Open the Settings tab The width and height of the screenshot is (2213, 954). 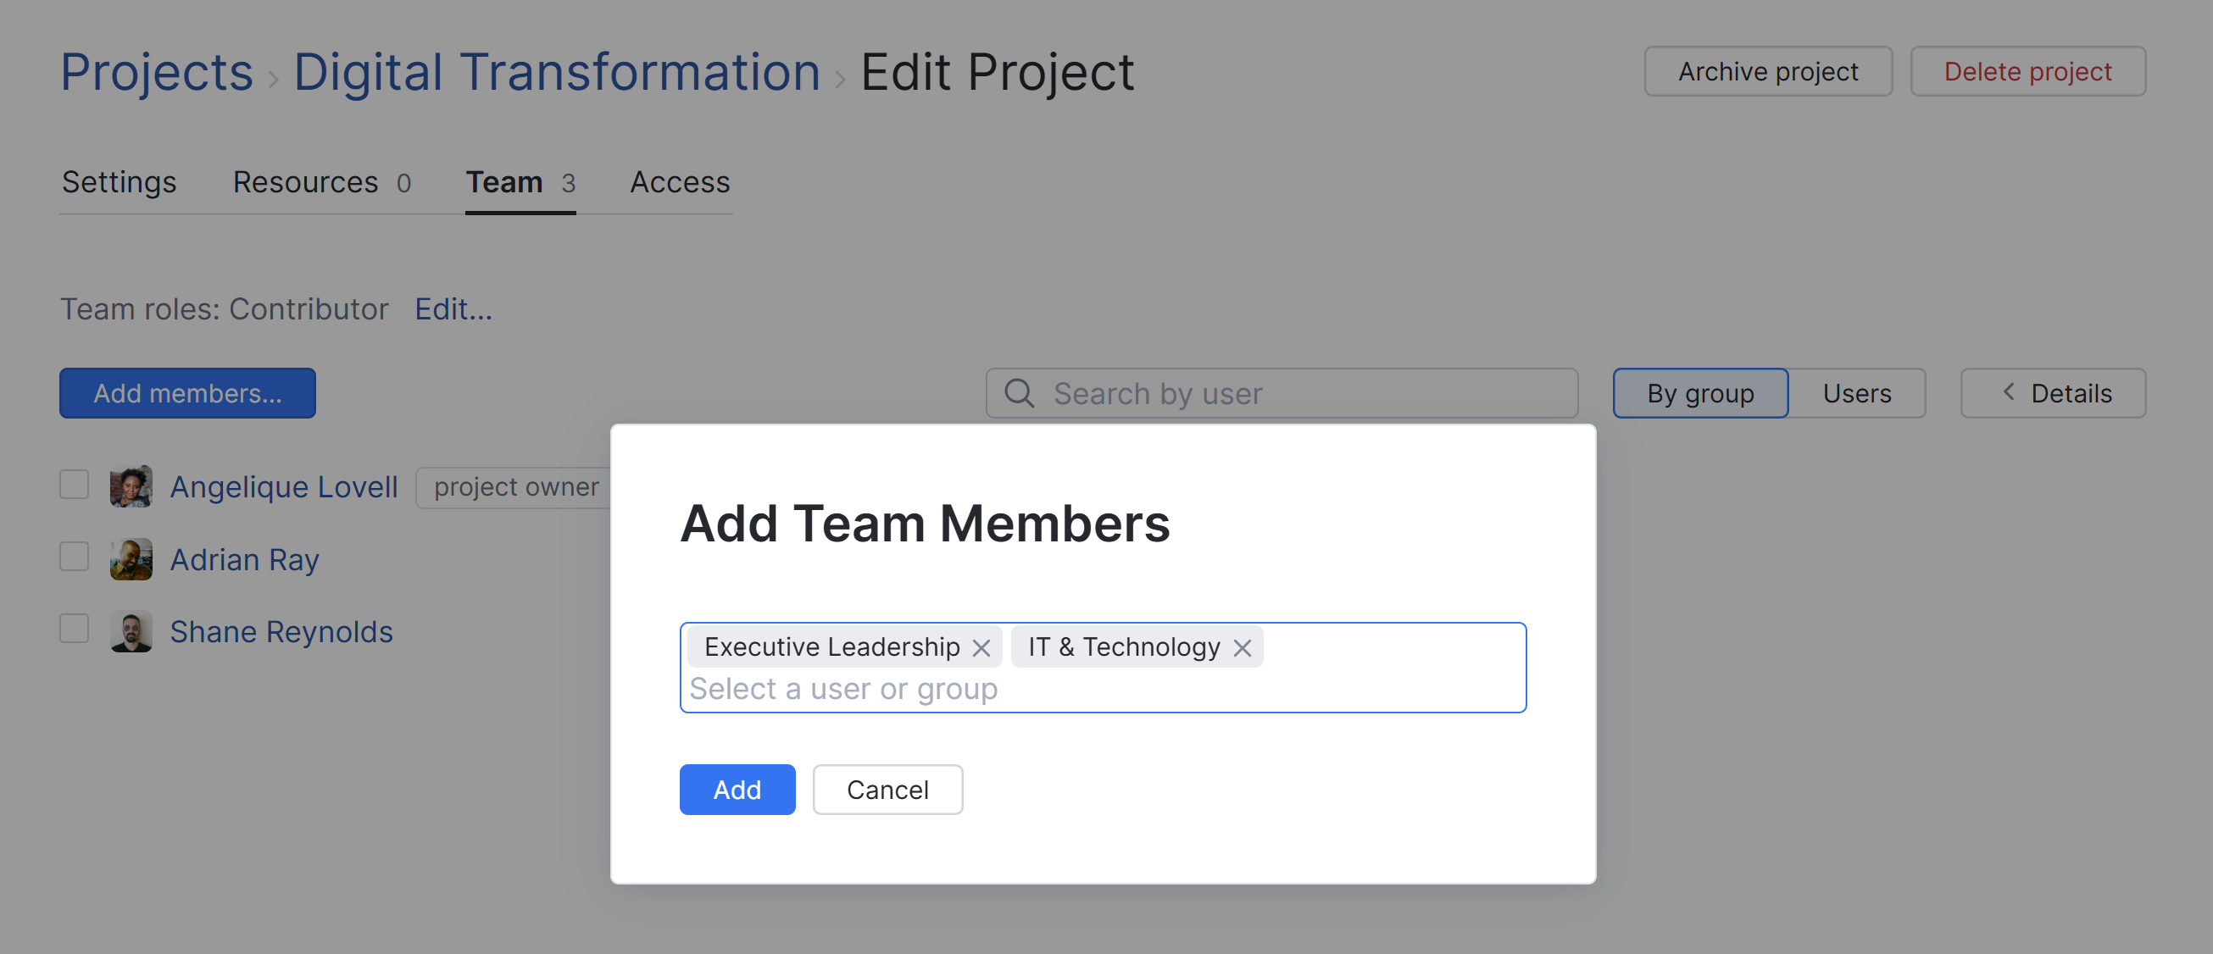[119, 182]
